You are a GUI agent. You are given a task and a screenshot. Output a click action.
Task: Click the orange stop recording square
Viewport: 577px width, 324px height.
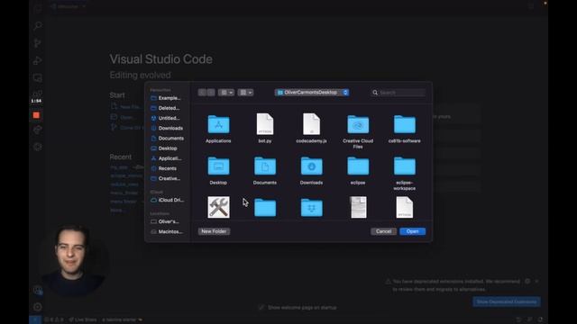36,115
